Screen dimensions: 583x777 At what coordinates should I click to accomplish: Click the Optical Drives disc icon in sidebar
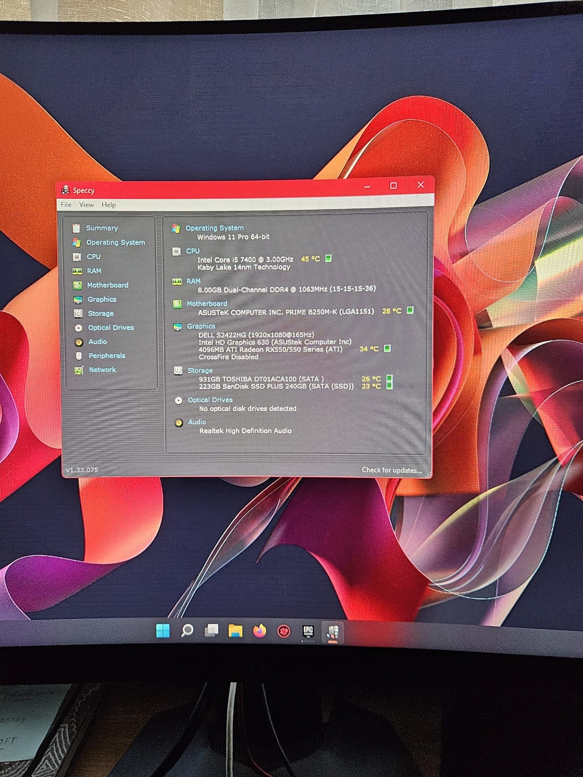(x=79, y=328)
